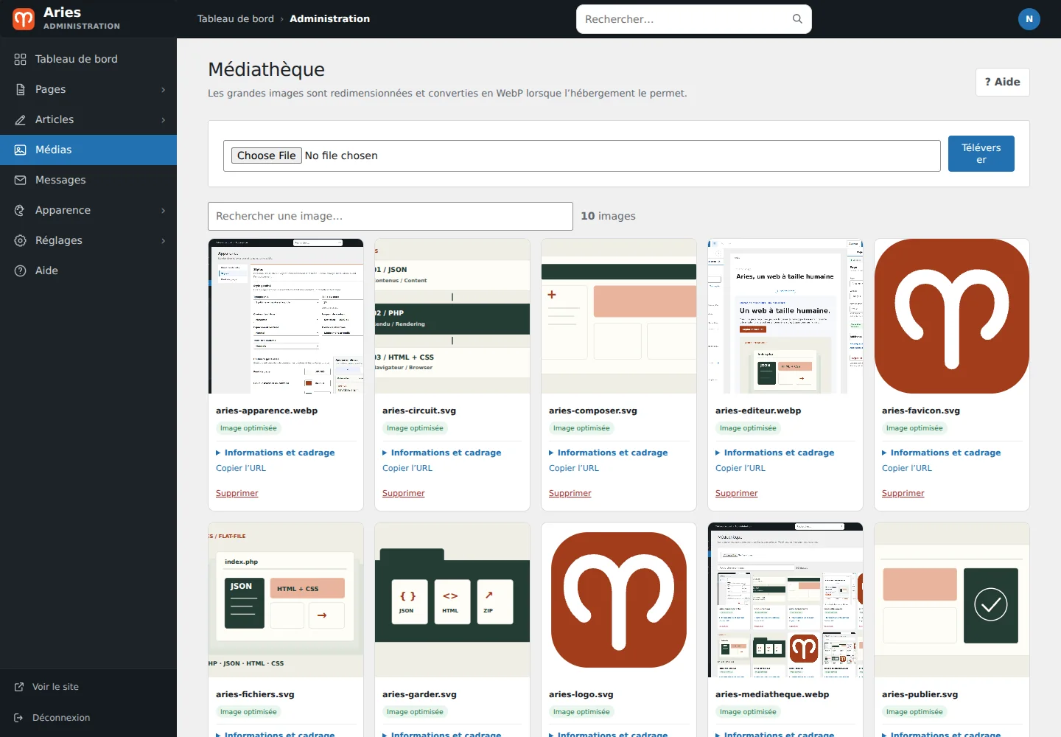Screen dimensions: 1061x737
Task: Open the aries-mediatheque.webp thumbnail
Action: point(785,600)
